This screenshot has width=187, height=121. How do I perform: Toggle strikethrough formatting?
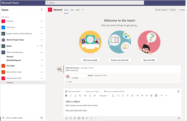[x=80, y=95]
